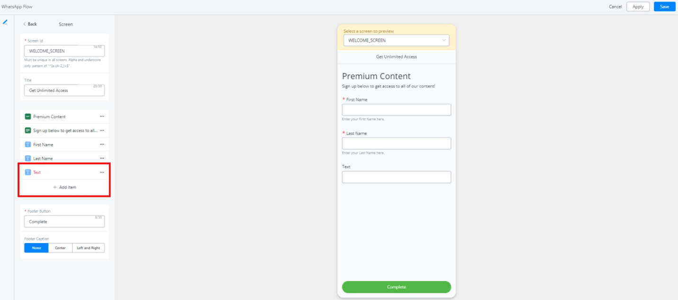
Task: Open more options for Last Name item
Action: (102, 159)
